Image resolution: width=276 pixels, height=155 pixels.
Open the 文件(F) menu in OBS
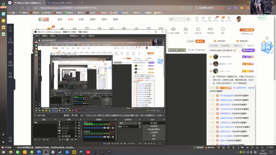(37, 36)
